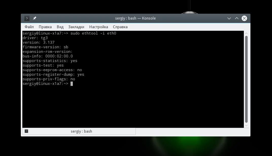Open the Вид menu
The height and width of the screenshot is (156, 272).
pos(60,27)
